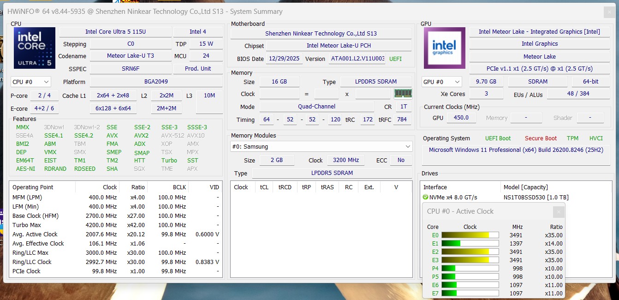Click the 'Operating Point' column header

tap(42, 187)
